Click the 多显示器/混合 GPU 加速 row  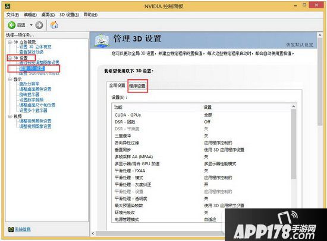pyautogui.click(x=202, y=163)
